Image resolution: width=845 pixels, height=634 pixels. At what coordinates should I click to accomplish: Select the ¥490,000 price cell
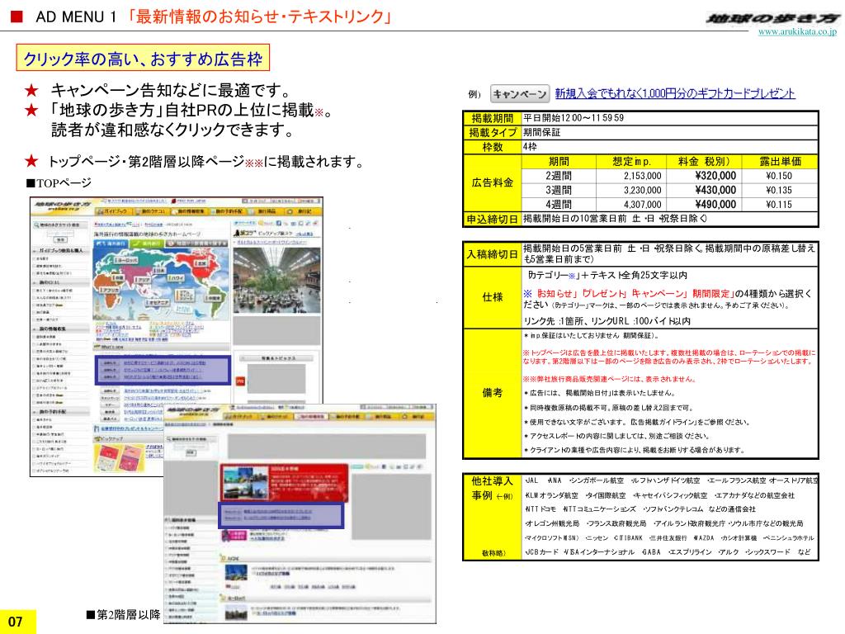[x=704, y=205]
